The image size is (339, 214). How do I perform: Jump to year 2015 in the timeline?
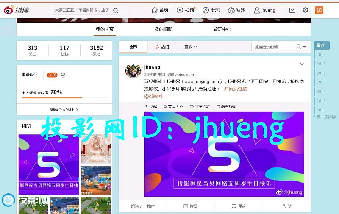point(321,82)
